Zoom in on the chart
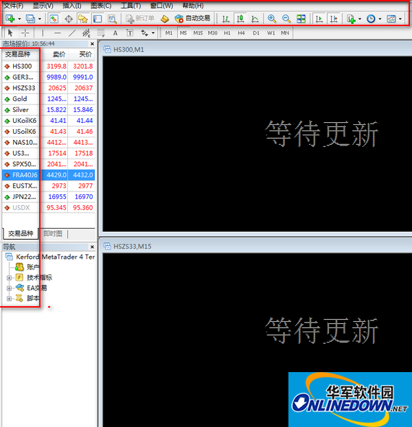 tap(271, 19)
